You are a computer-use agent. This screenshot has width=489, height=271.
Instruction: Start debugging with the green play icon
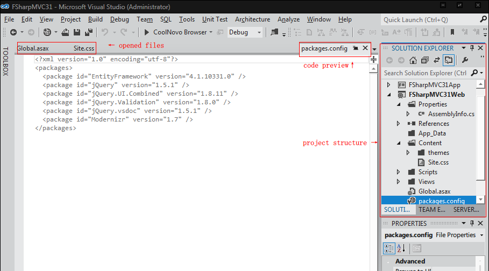(146, 32)
